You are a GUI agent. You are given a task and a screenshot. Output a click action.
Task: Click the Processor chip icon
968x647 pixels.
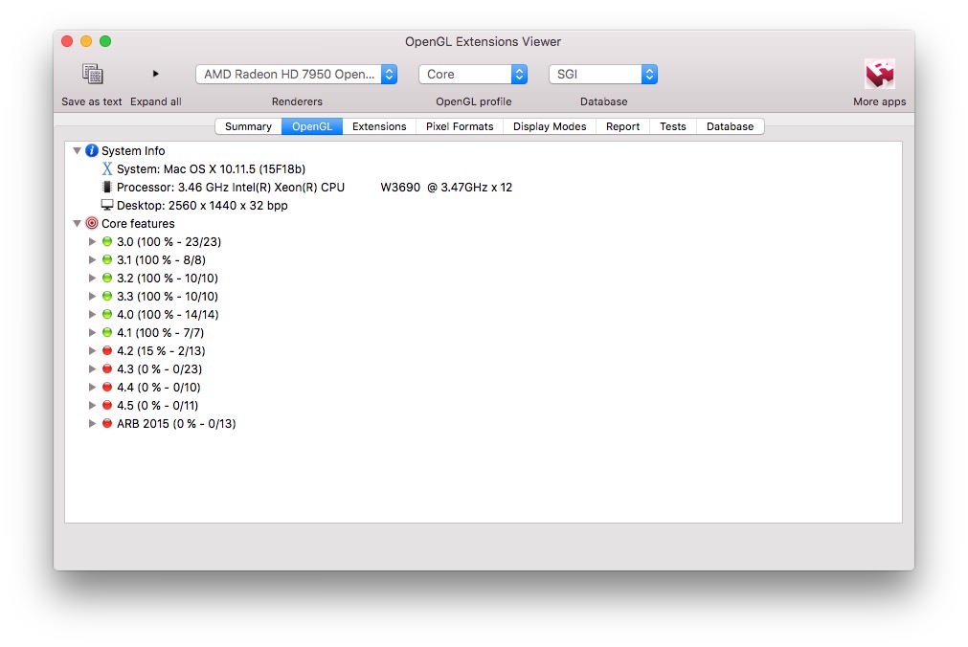(x=107, y=187)
